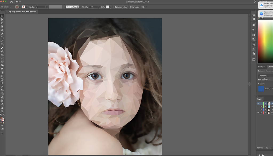Click the Home icon in top bar

pos(11,2)
